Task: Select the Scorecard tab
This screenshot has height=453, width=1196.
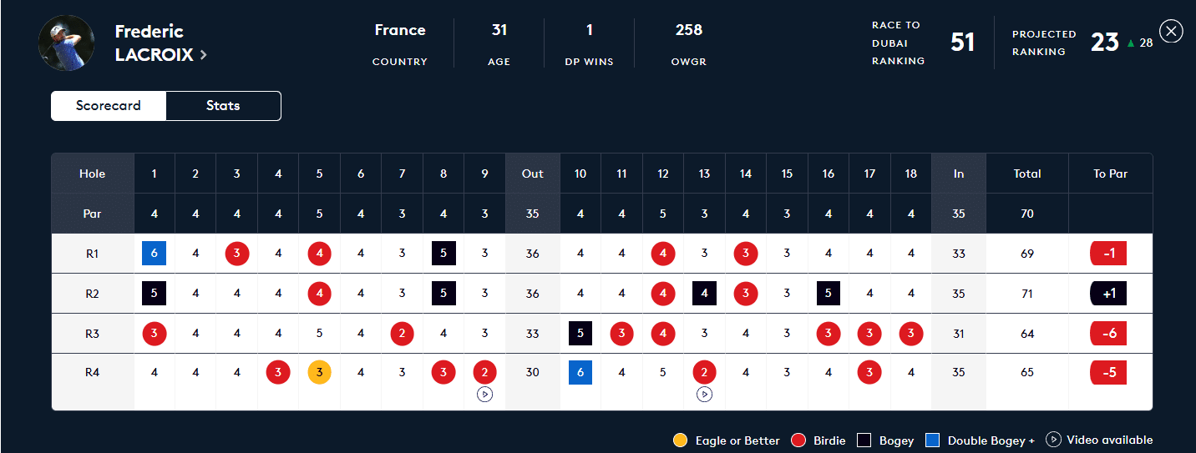Action: (109, 106)
